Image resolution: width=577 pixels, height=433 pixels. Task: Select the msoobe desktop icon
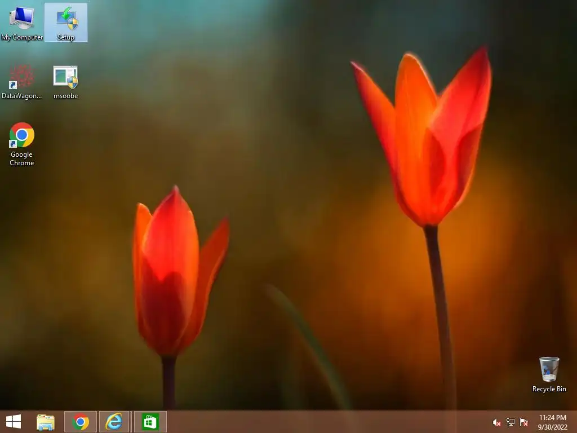(66, 82)
